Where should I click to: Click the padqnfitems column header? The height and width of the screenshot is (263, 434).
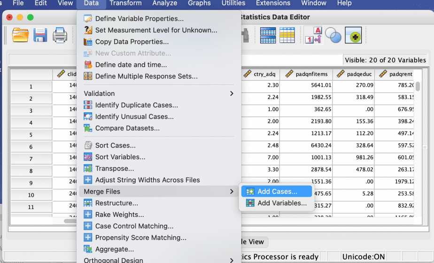(306, 74)
